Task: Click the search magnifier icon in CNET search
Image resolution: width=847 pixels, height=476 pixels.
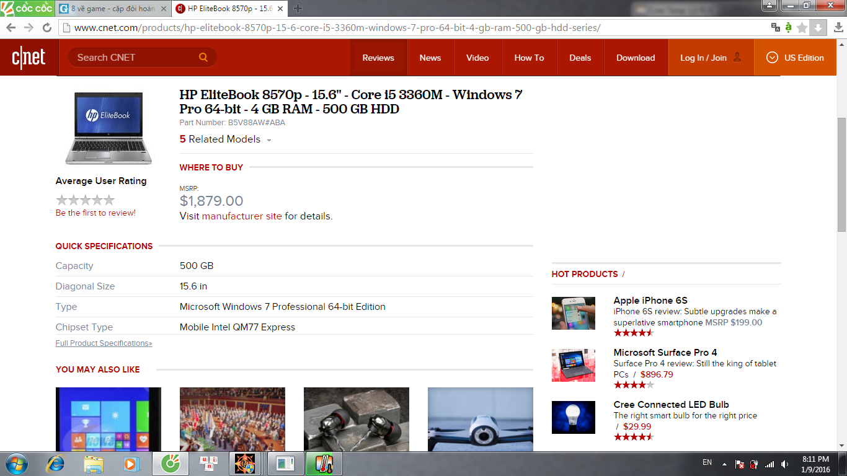Action: click(x=203, y=57)
